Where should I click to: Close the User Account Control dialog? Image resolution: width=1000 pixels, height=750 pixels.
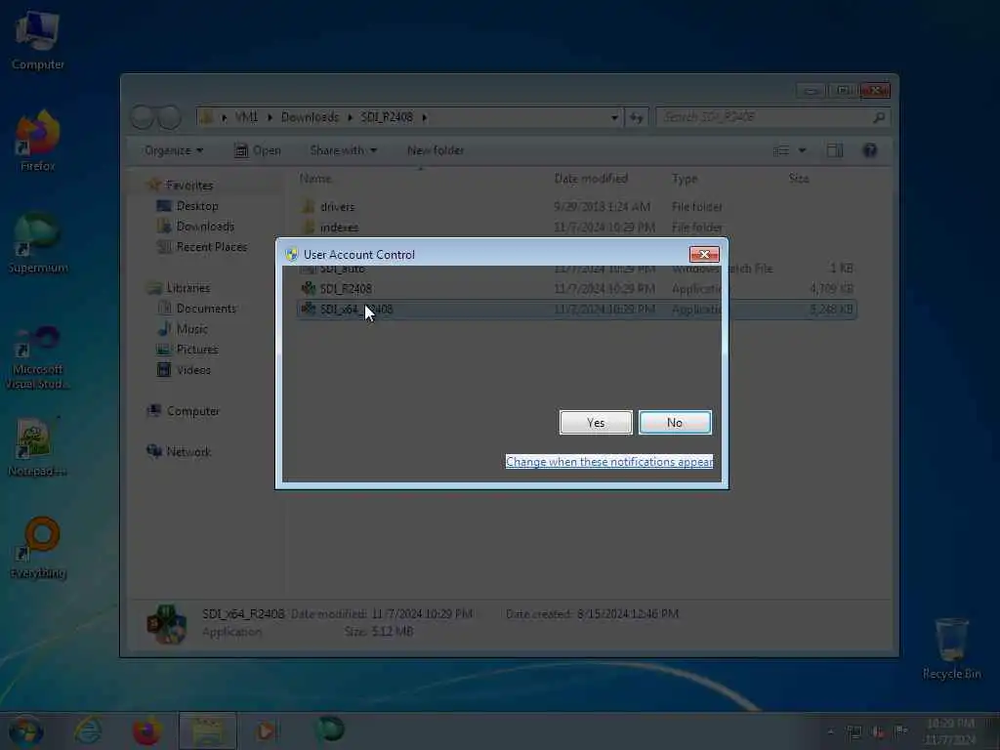[x=704, y=255]
